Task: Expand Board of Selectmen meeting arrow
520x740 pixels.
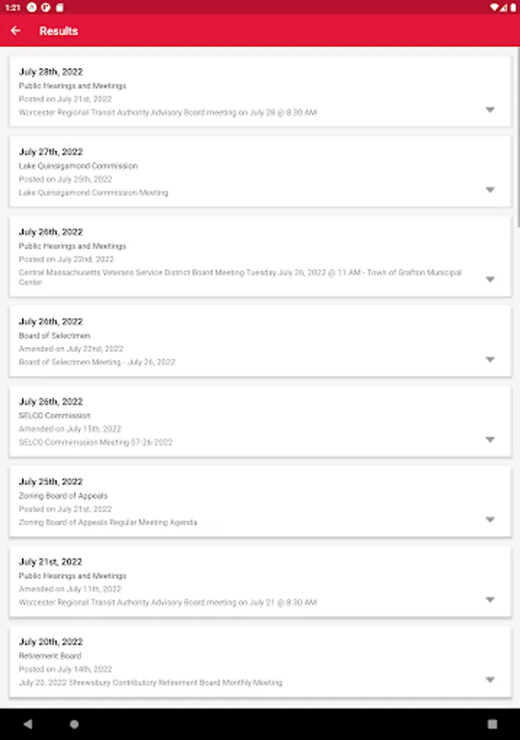Action: coord(490,359)
